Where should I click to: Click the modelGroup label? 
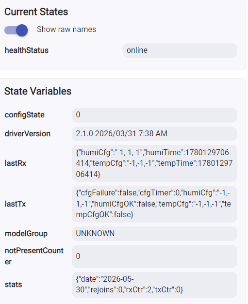[x=26, y=234]
